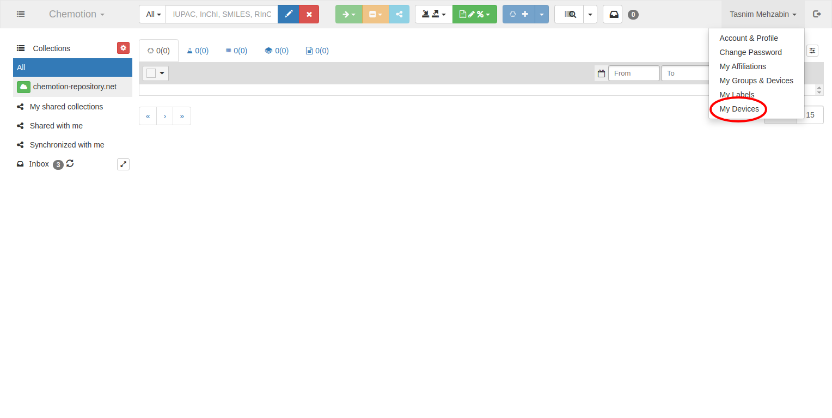
Task: Open the barcode scanner search button
Action: (x=569, y=14)
